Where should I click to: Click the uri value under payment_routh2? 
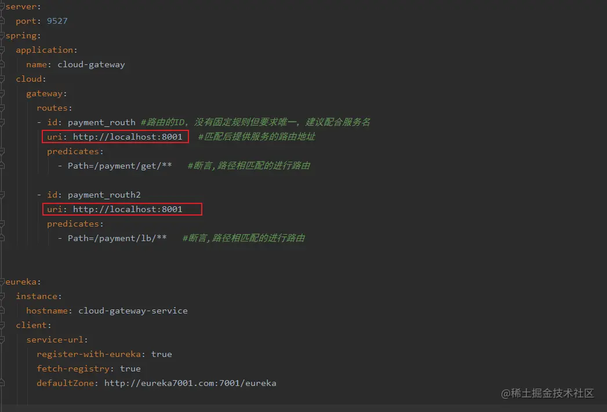point(128,209)
